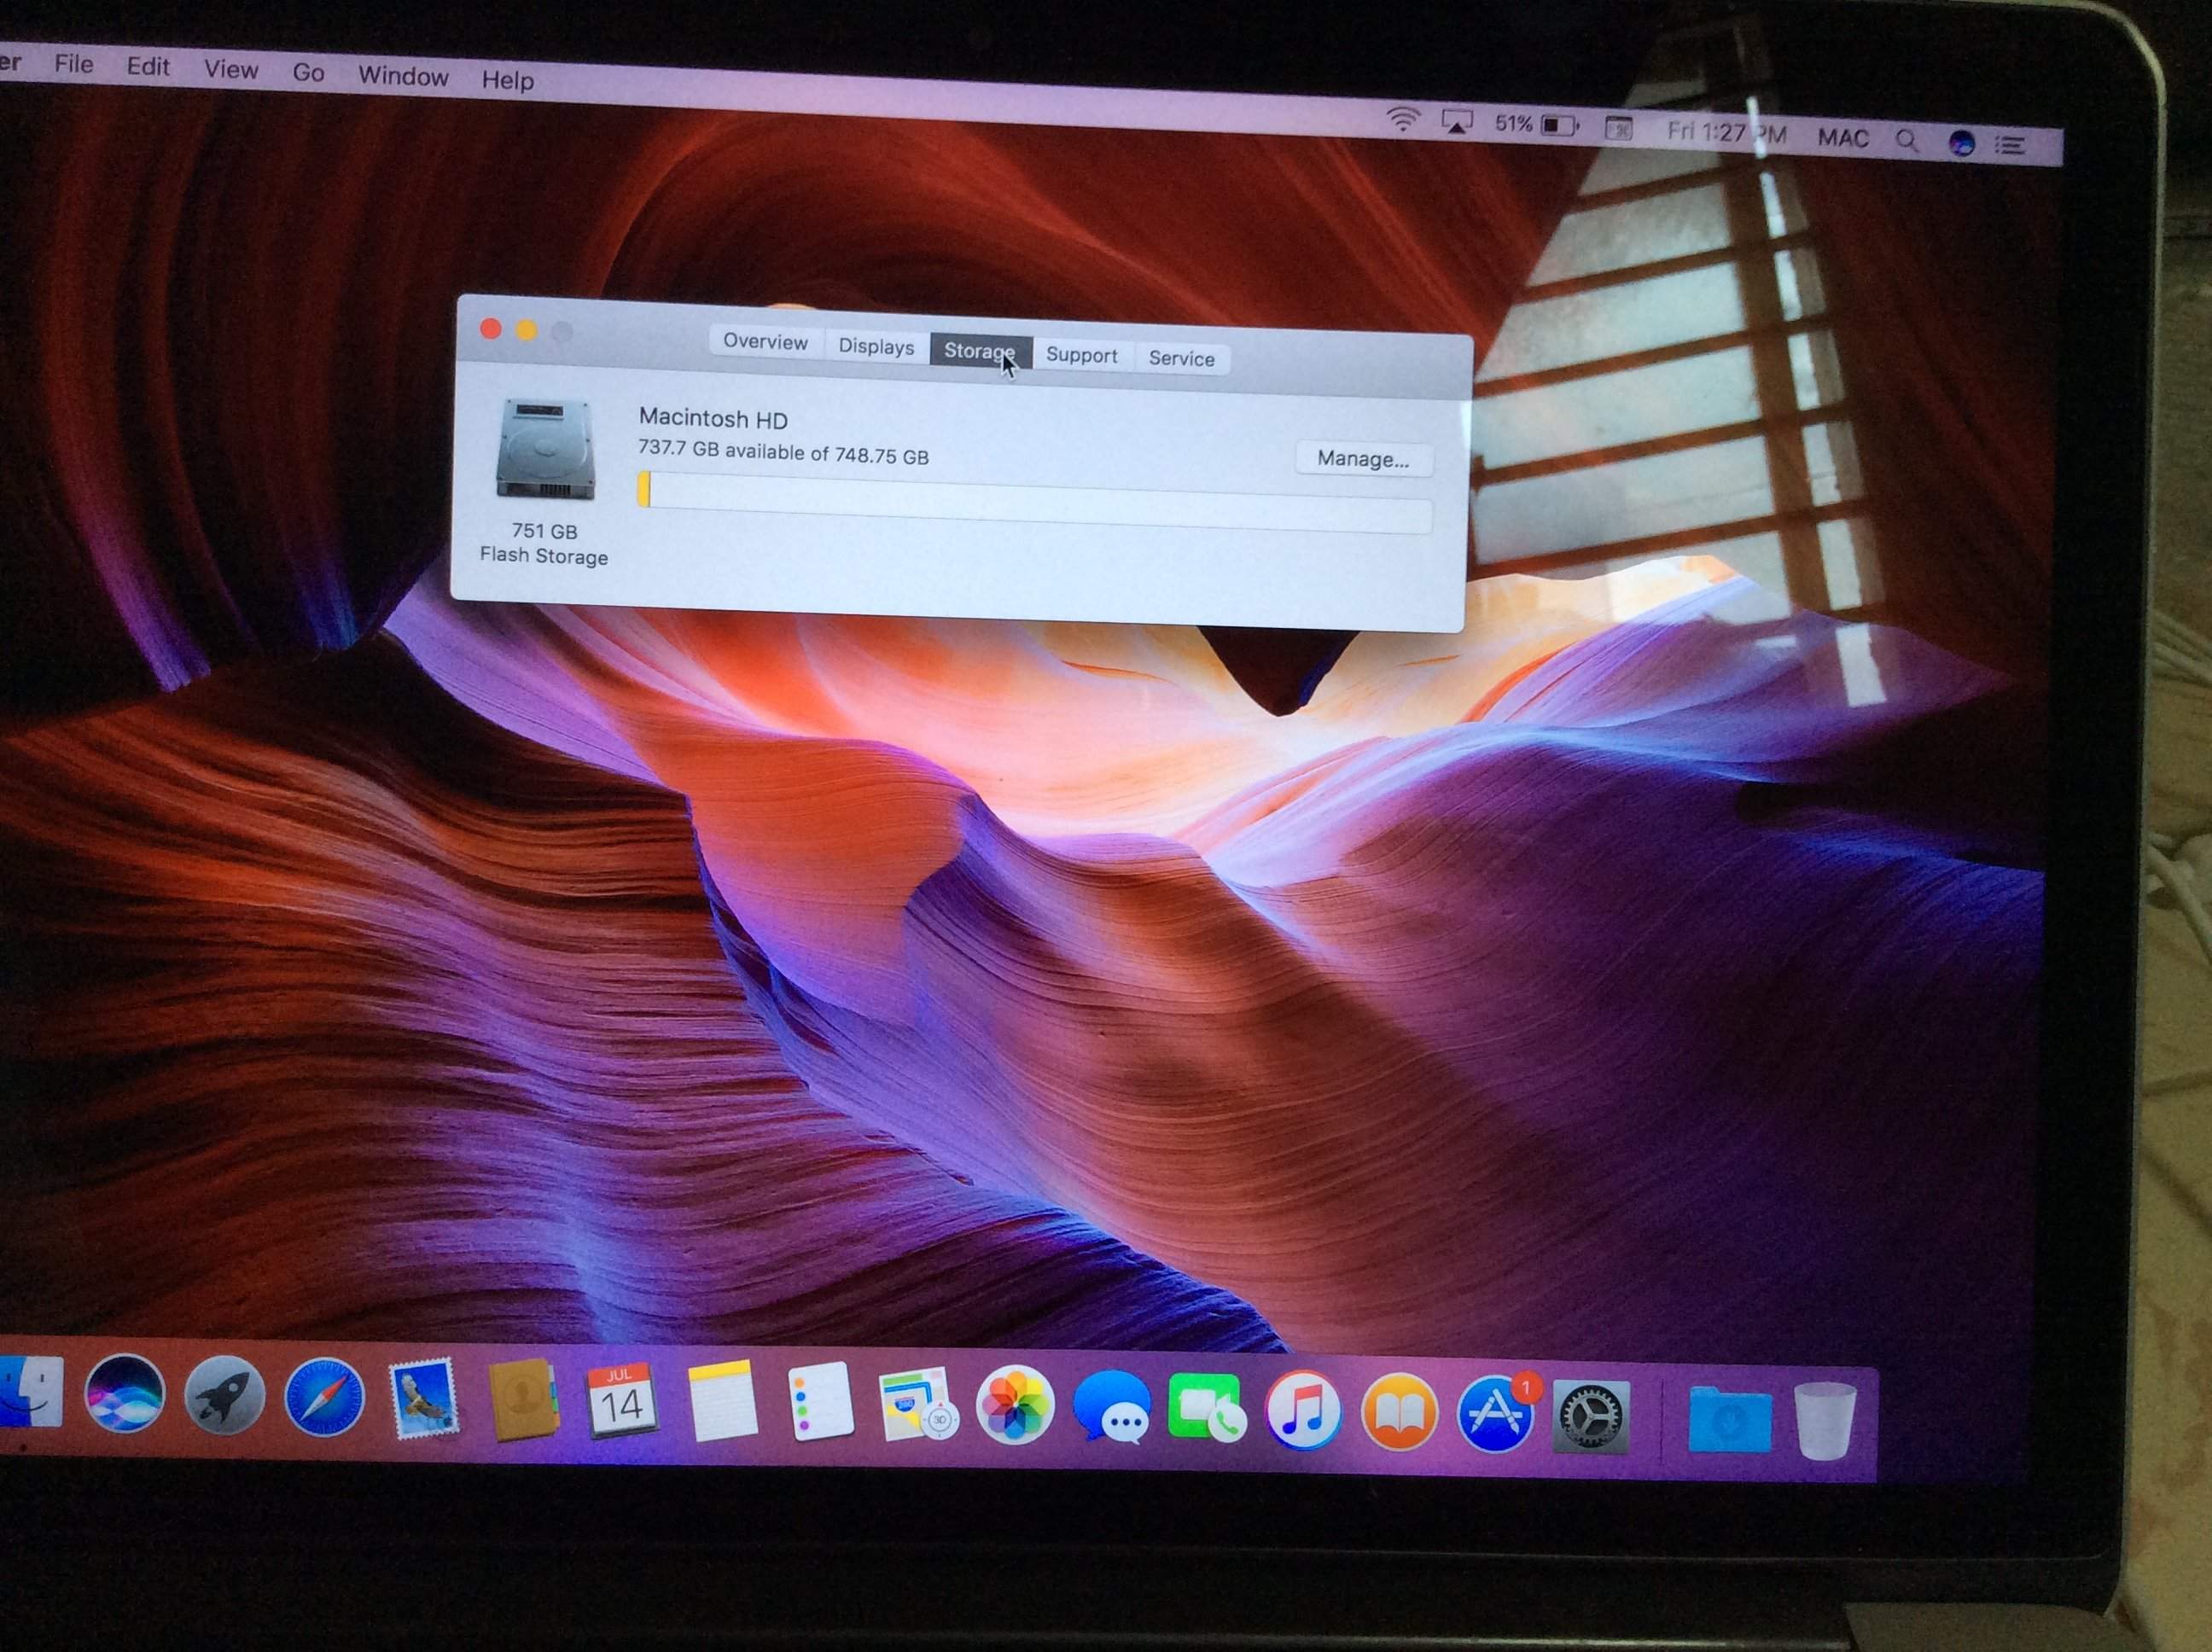Open Spotlight search magnifier
This screenshot has width=2212, height=1652.
pyautogui.click(x=1907, y=141)
